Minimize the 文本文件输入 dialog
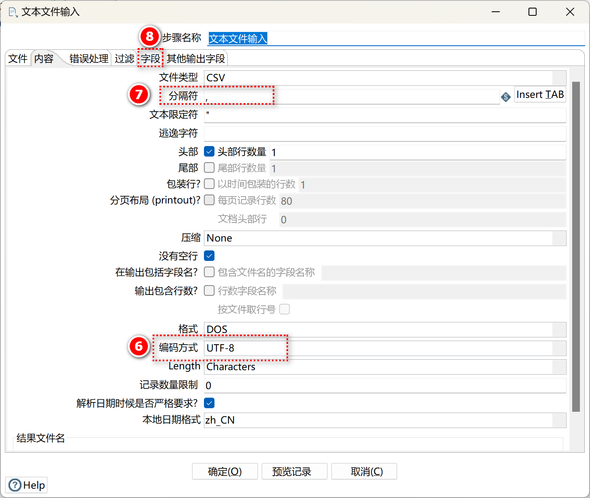 click(x=496, y=12)
